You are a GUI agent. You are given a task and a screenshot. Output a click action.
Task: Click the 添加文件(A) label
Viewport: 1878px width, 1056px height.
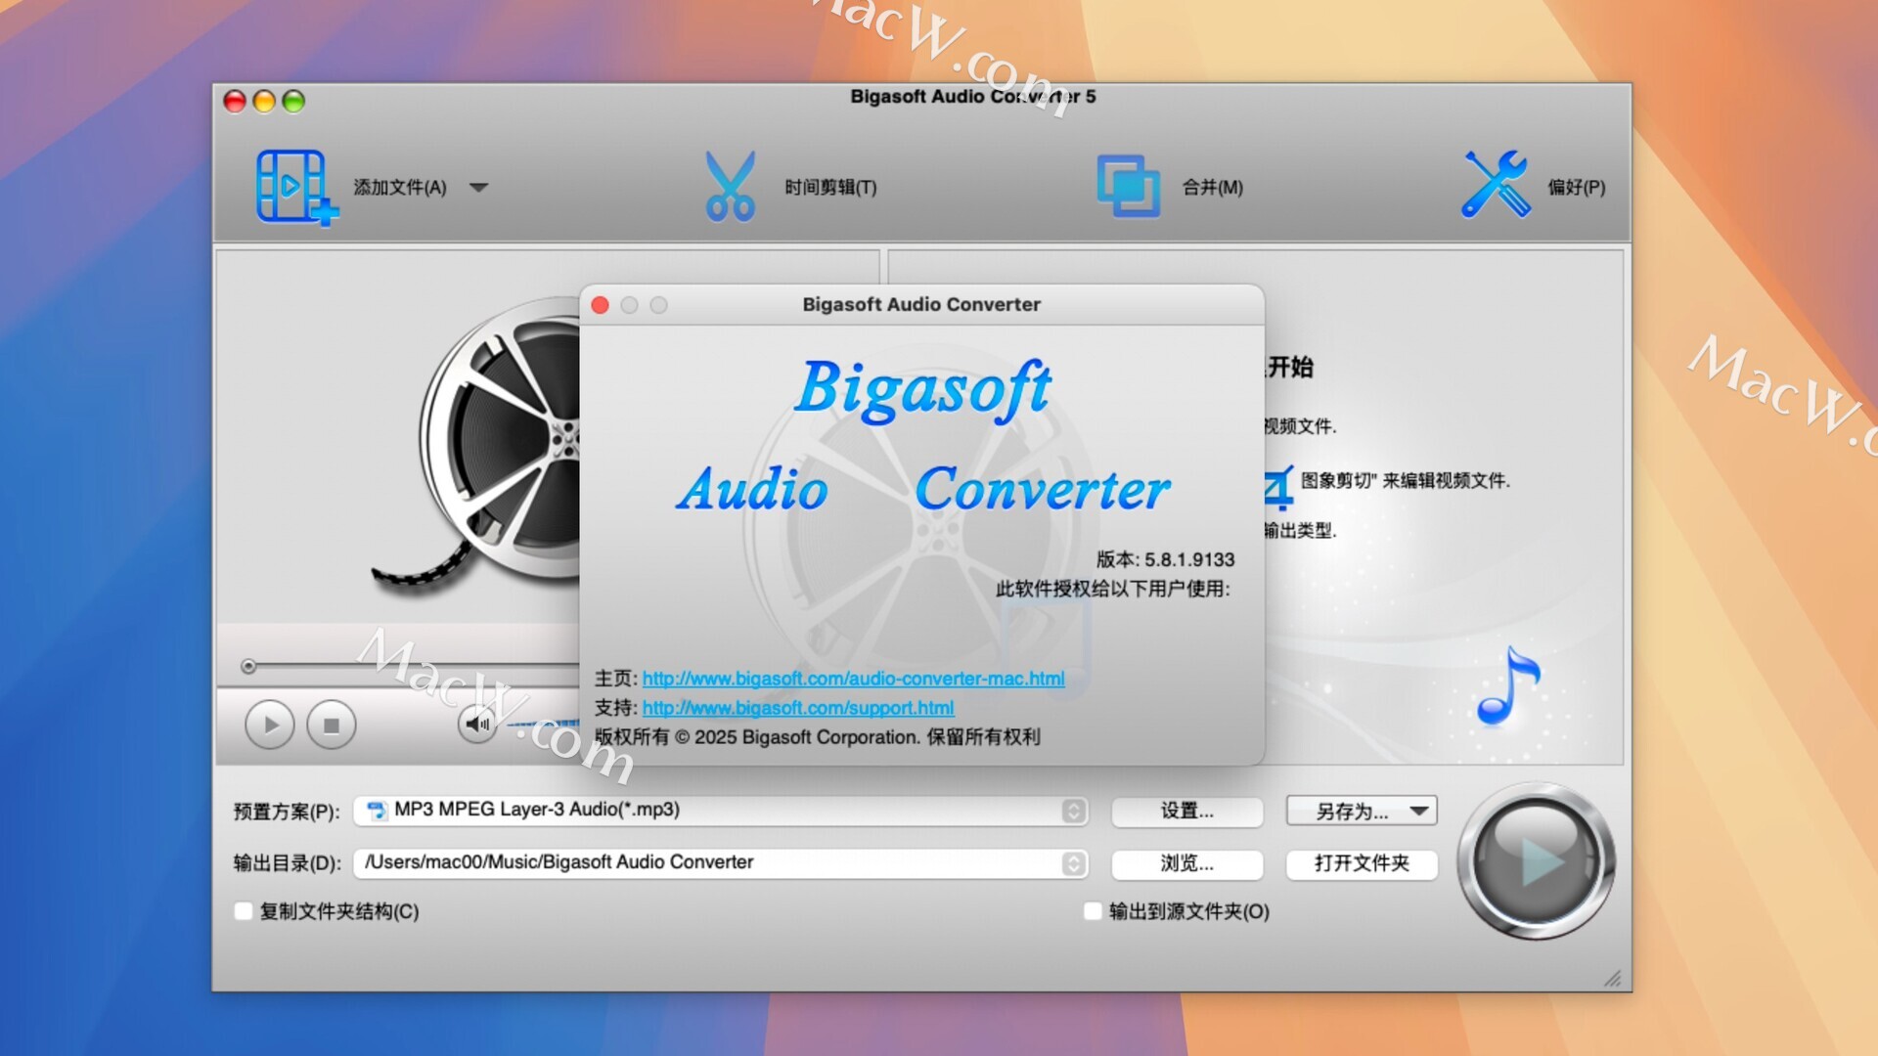pos(399,188)
